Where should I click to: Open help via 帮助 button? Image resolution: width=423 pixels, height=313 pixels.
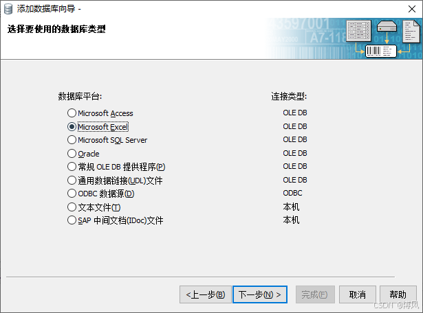click(x=398, y=294)
